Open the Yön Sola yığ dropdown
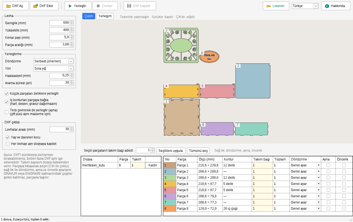Screen dimensions: 353x222 point(53,69)
